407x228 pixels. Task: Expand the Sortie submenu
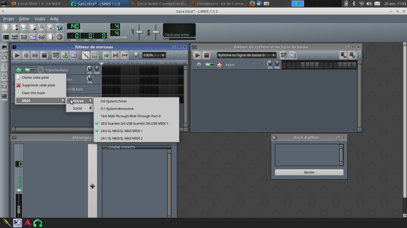point(80,108)
